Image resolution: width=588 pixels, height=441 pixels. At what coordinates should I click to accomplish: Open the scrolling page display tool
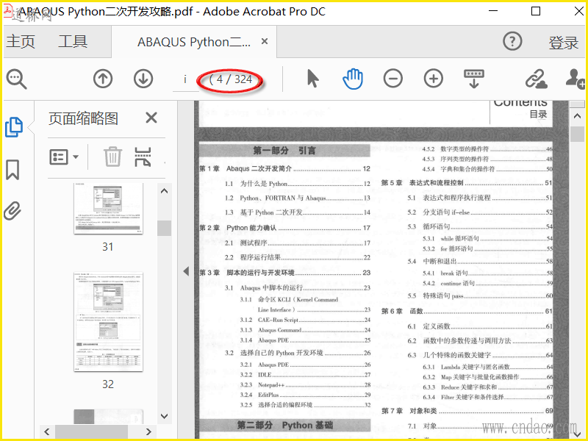click(x=474, y=79)
